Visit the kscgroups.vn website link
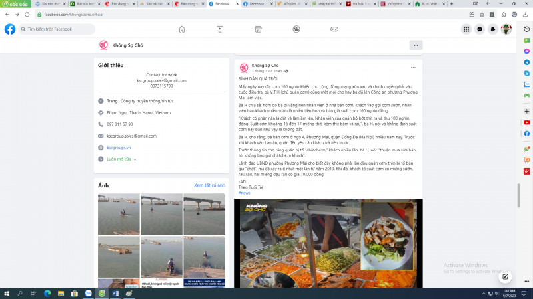The width and height of the screenshot is (533, 299). click(x=119, y=148)
